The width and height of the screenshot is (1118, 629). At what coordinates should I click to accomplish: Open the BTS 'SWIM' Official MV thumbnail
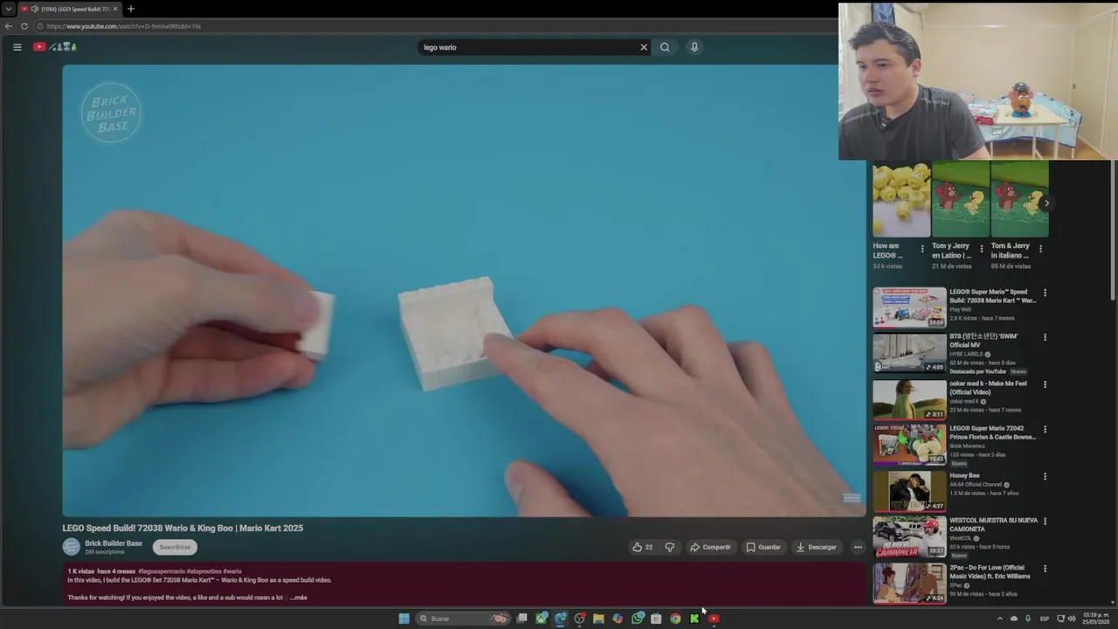[909, 353]
